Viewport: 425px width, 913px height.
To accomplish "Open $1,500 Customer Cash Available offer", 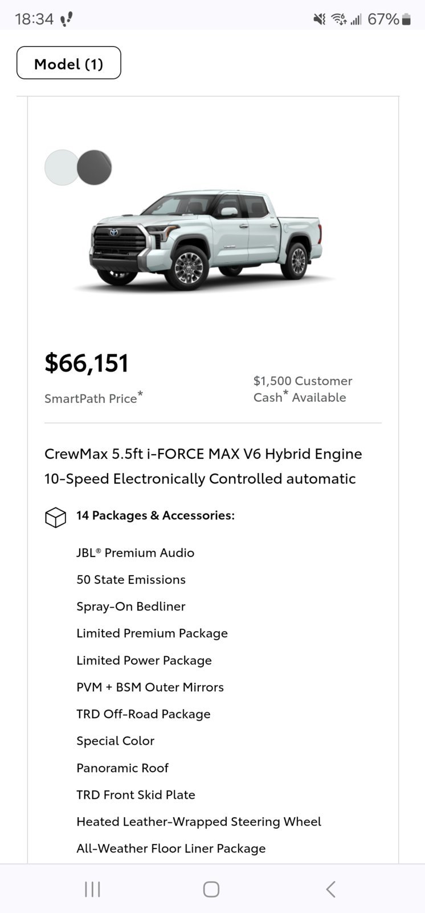I will [303, 389].
